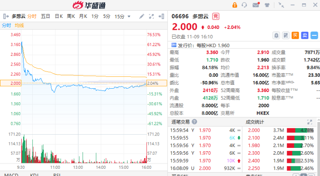Click the 16:08:09 trade row
Screen dimensions: 320x176
(206, 168)
